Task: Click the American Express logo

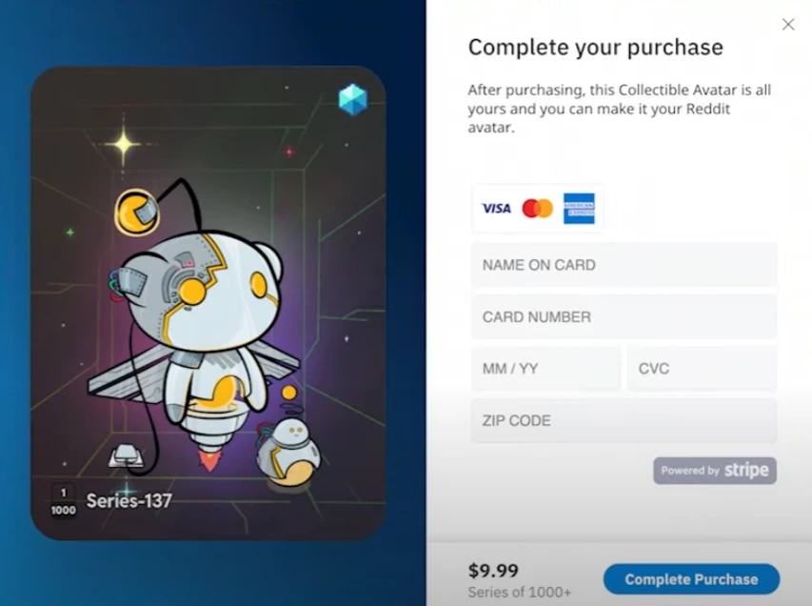Action: (x=579, y=209)
